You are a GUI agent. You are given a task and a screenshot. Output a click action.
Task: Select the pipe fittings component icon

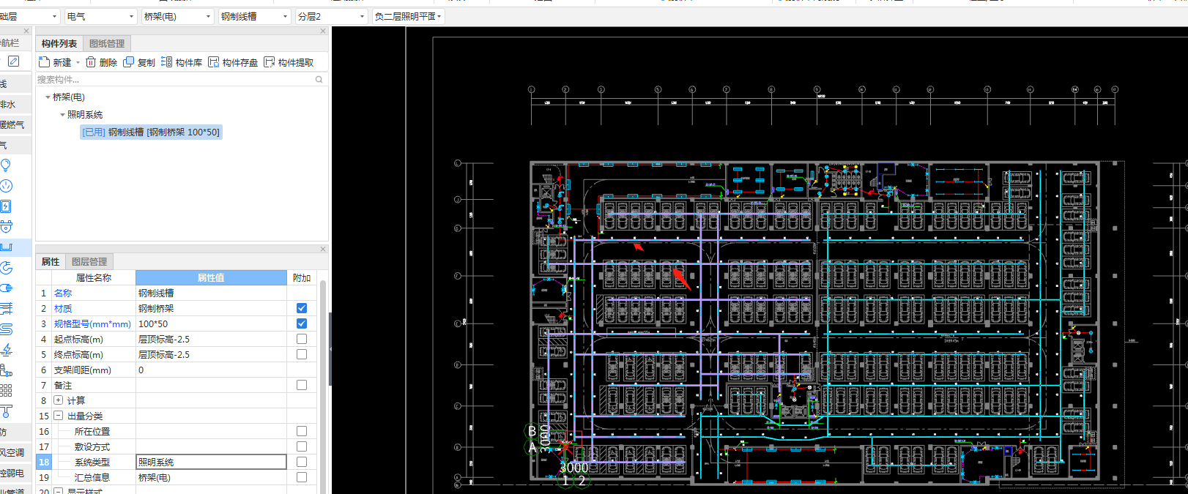(x=6, y=370)
